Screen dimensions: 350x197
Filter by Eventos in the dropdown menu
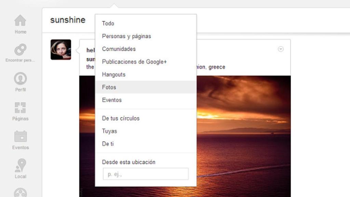point(111,100)
